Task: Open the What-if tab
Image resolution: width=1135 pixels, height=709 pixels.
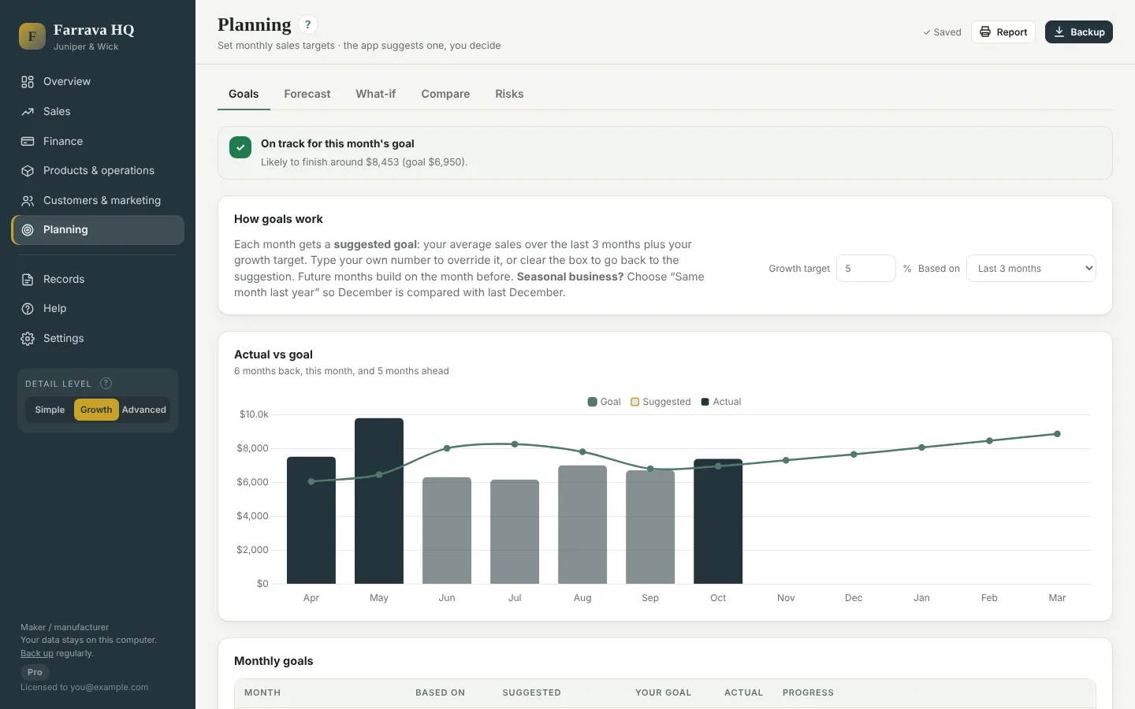Action: (x=376, y=94)
